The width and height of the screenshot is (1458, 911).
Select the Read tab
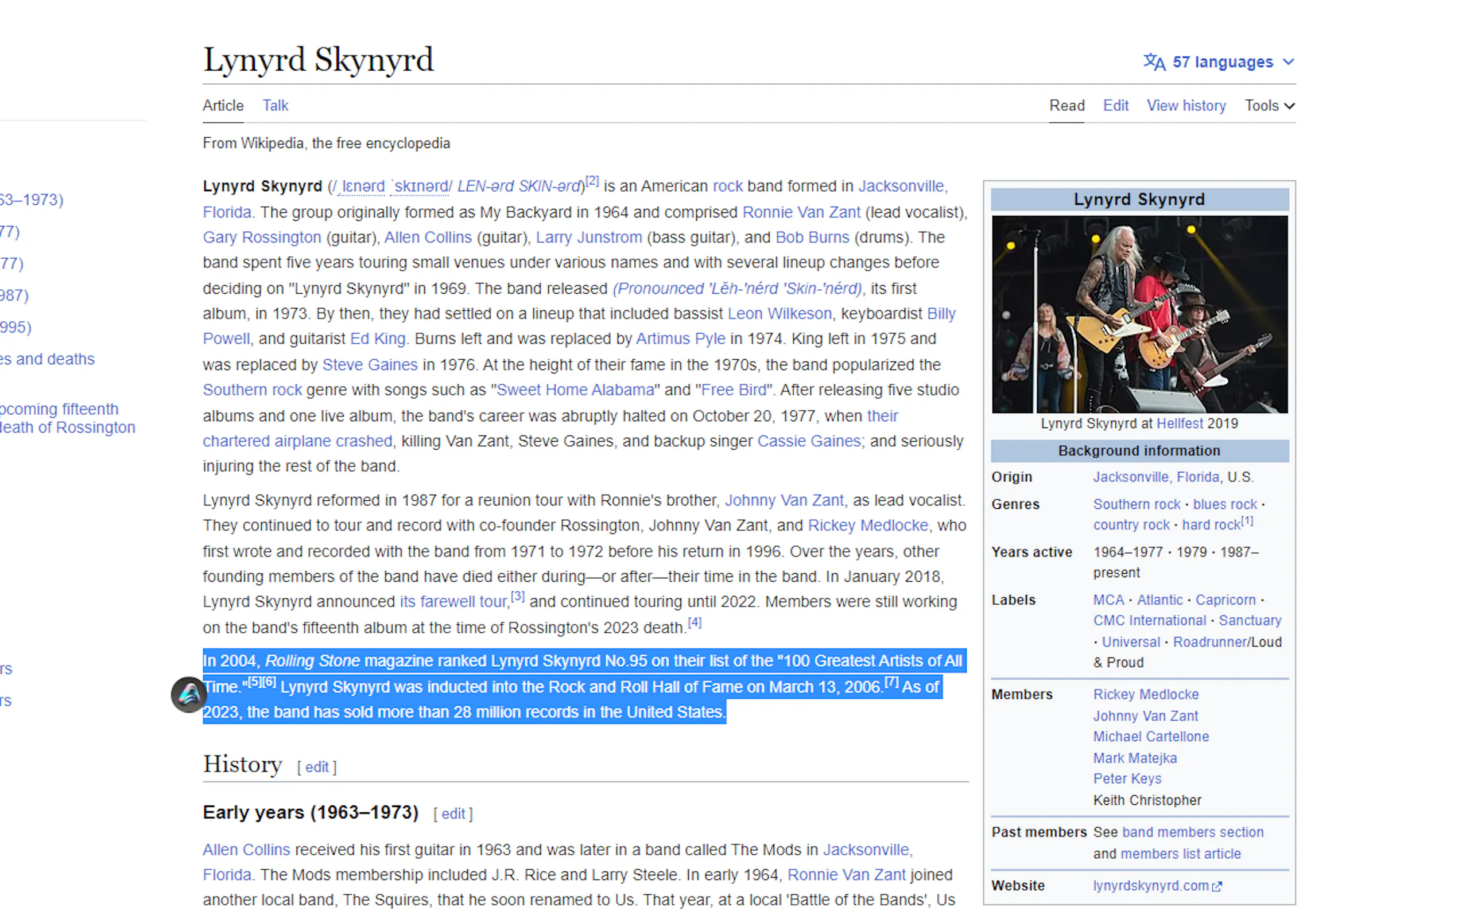[x=1066, y=106]
